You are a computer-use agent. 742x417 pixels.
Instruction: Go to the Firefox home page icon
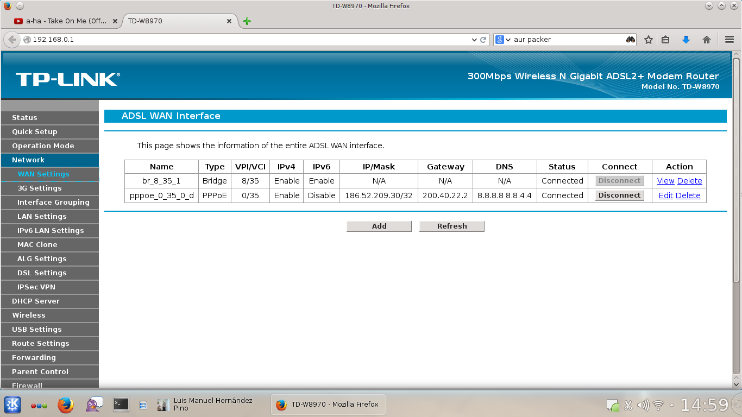(707, 40)
